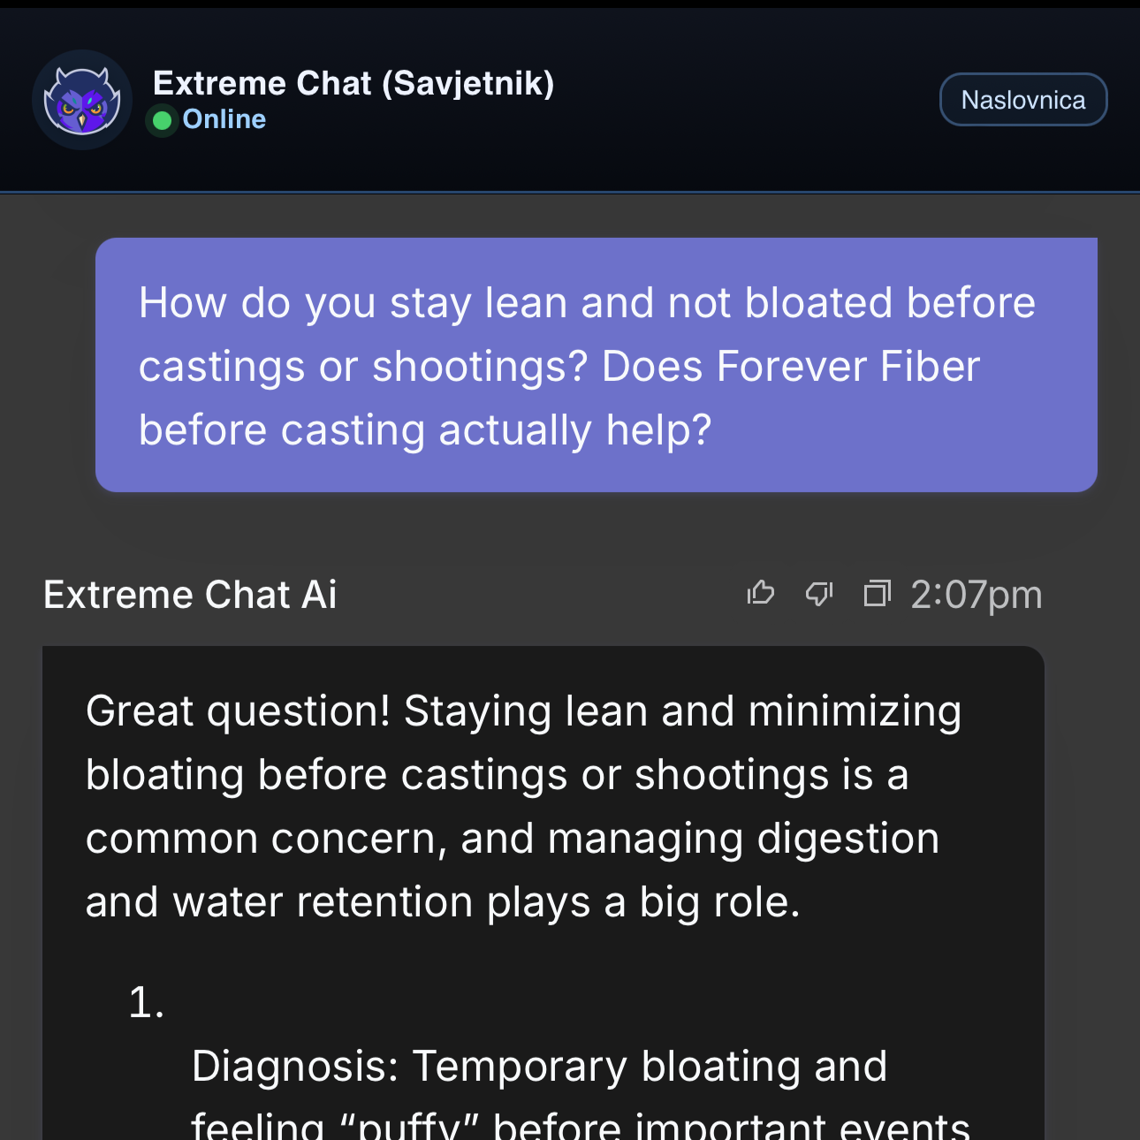Viewport: 1140px width, 1140px height.
Task: Click the green online status dot
Action: pyautogui.click(x=162, y=120)
